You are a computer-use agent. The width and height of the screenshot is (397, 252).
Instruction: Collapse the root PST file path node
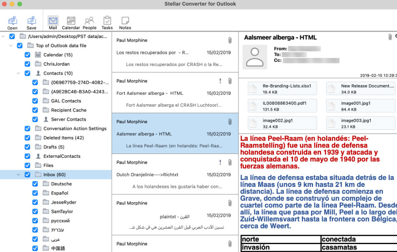(x=3, y=36)
